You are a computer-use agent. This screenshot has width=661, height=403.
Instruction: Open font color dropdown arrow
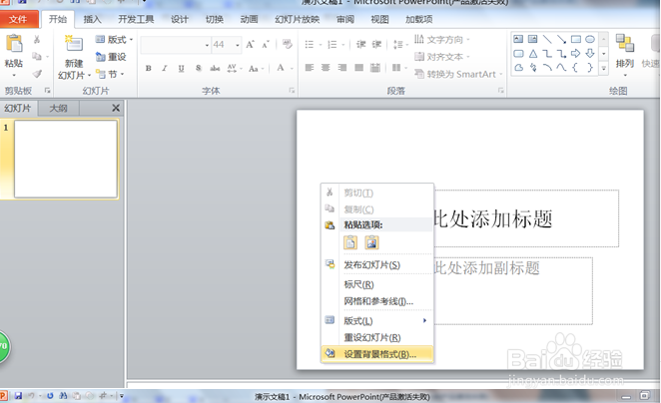coord(292,68)
